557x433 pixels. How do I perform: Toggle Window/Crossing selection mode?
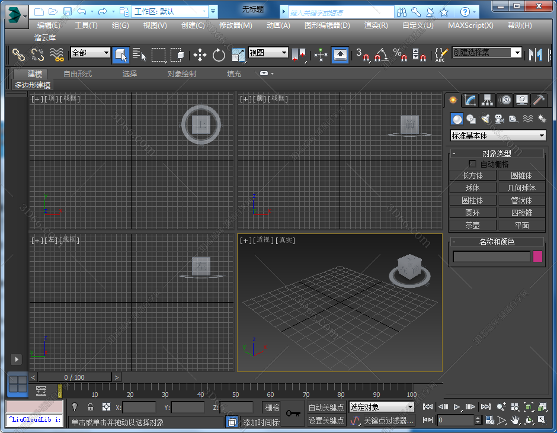[177, 55]
